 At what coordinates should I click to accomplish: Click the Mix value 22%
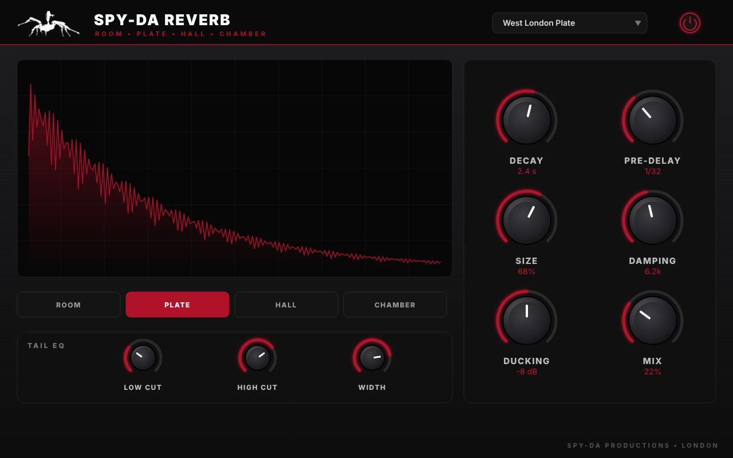653,372
